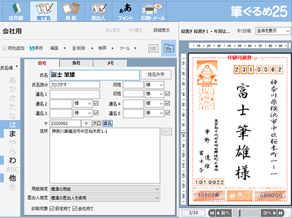Screen dimensions: 292x218
Task: Switch to card folder view icon
Action: [169, 48]
